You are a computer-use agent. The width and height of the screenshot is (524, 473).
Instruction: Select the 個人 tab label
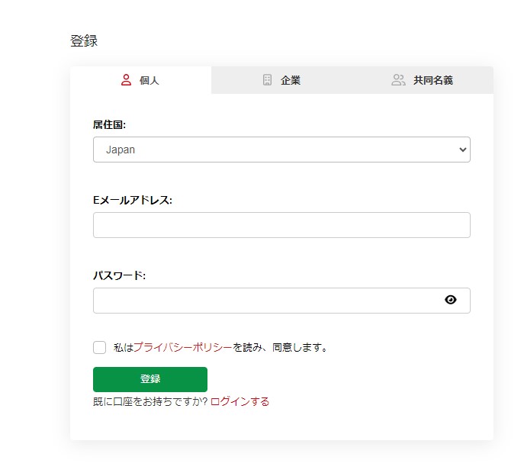(x=149, y=80)
